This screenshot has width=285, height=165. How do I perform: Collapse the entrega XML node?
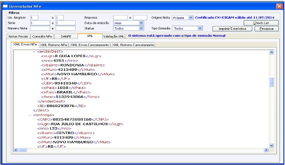pos(30,115)
